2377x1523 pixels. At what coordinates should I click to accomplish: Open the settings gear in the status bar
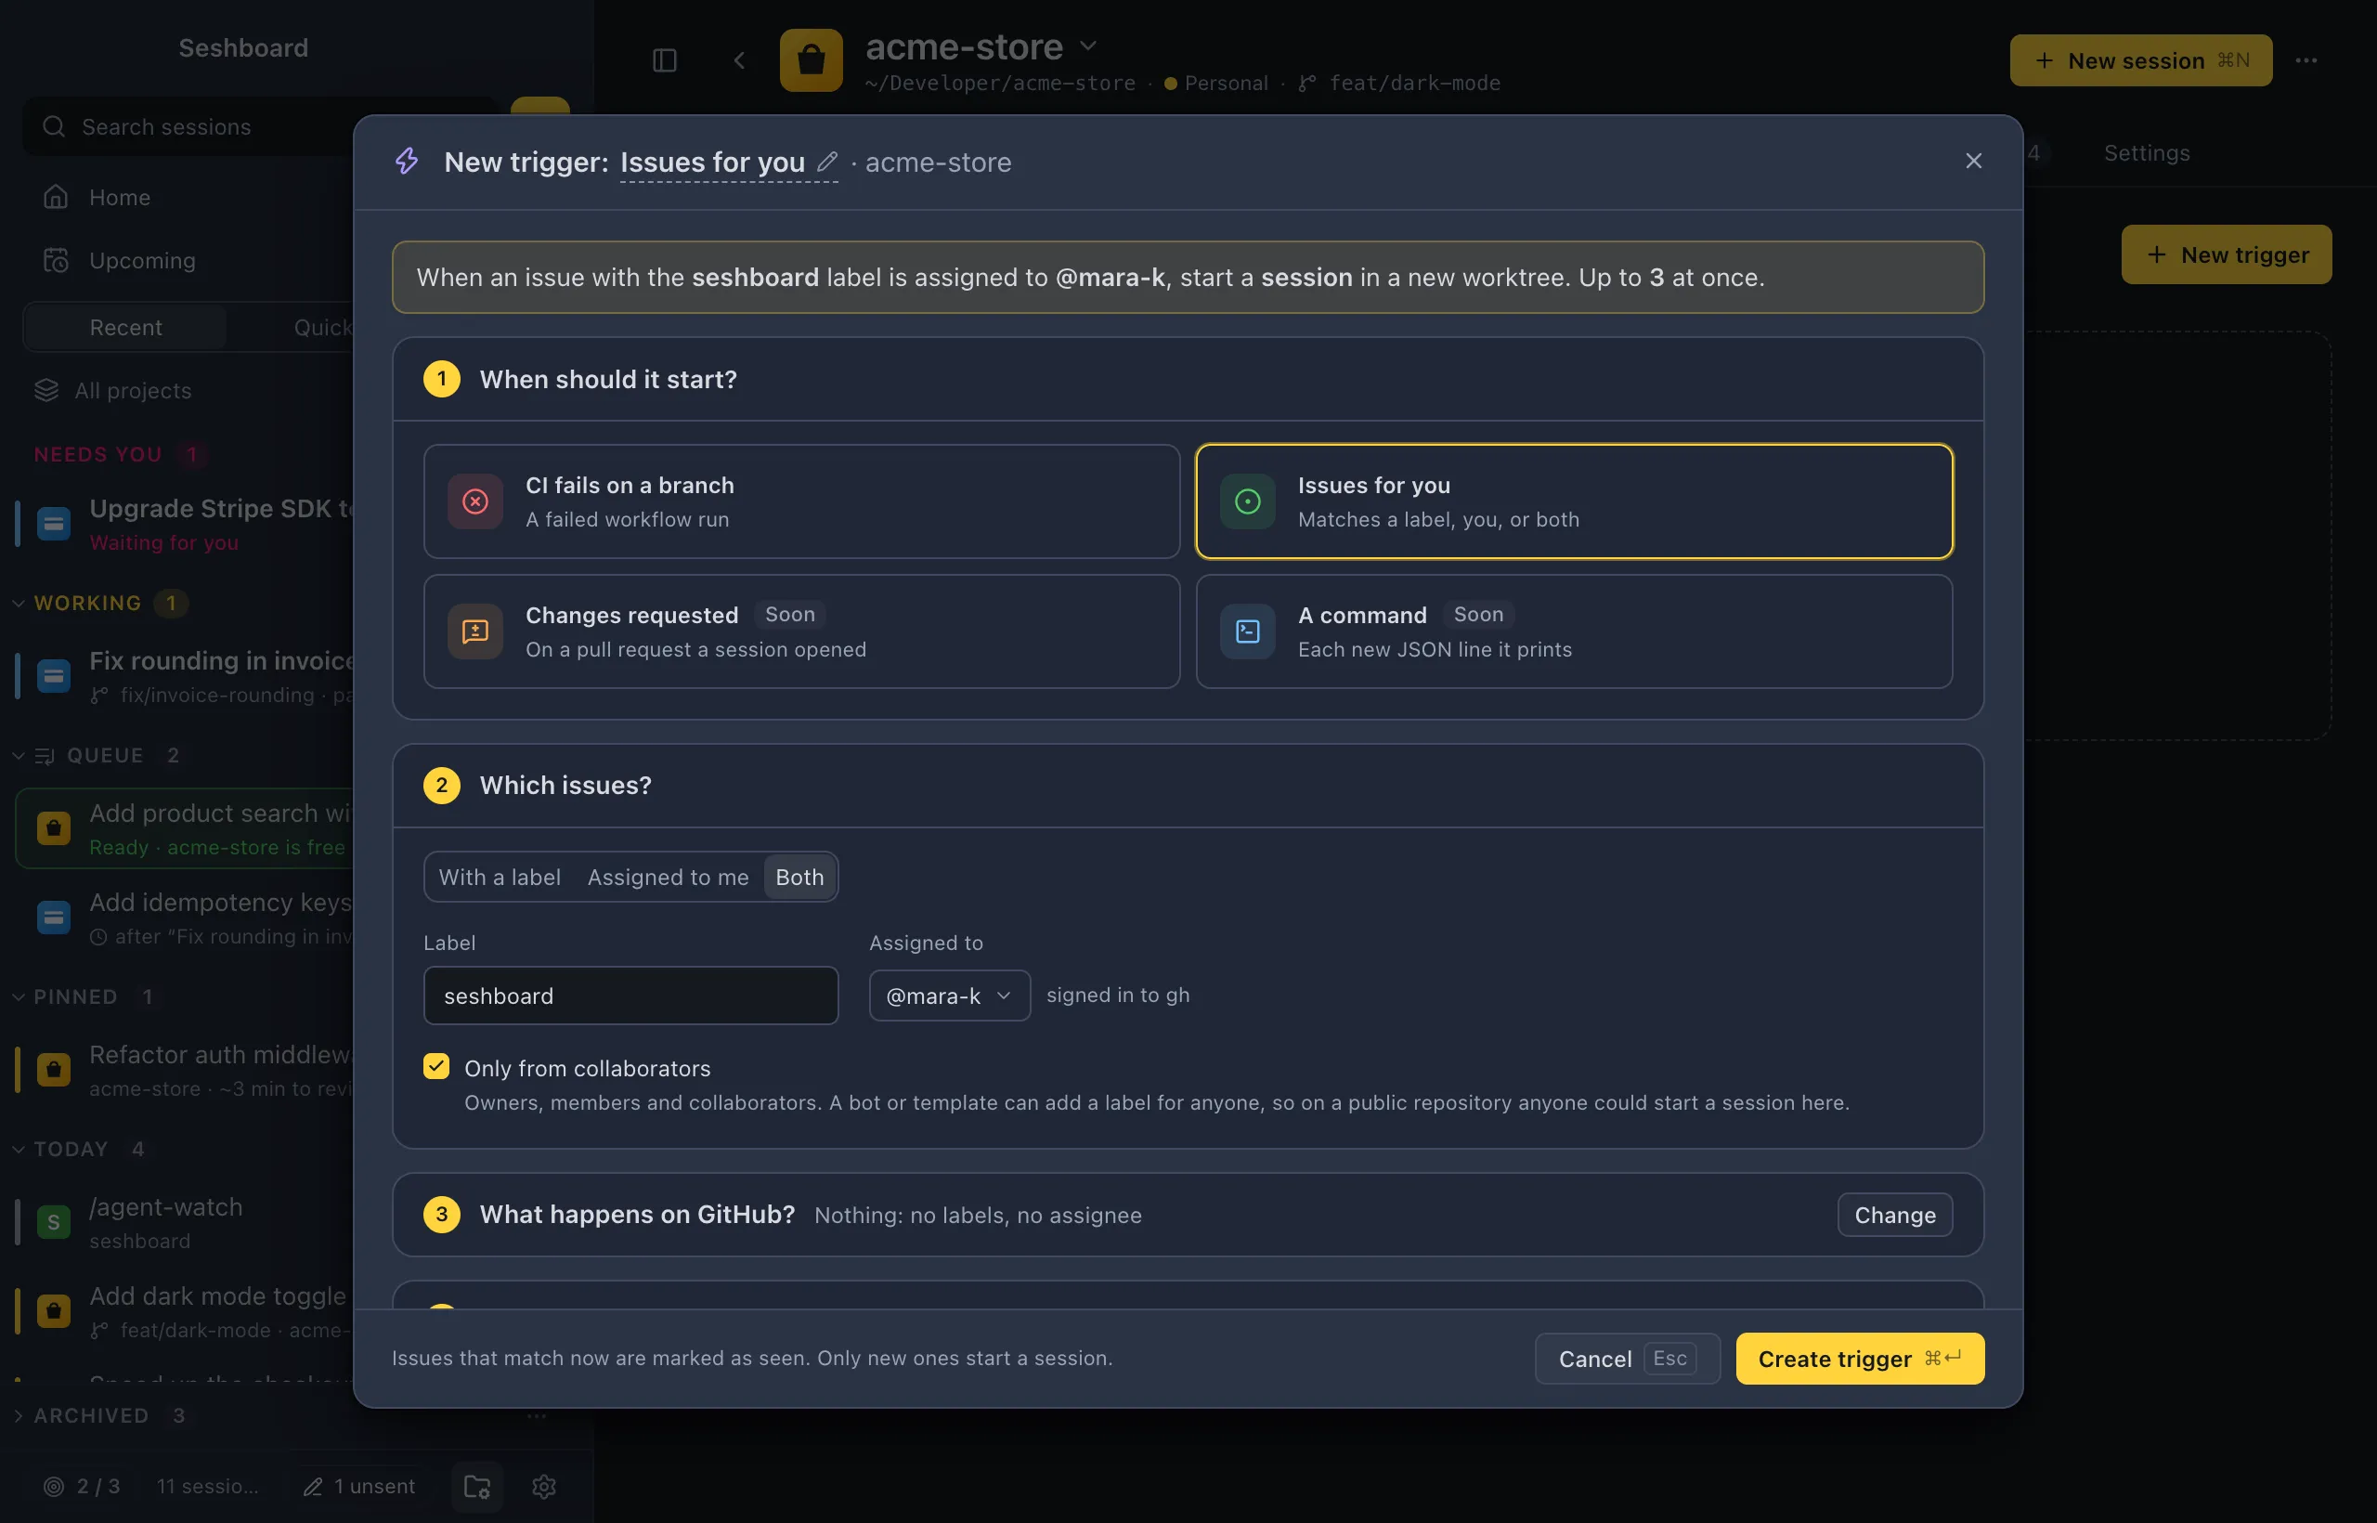click(x=544, y=1486)
